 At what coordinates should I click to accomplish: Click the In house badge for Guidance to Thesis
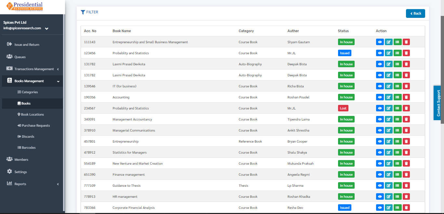click(x=346, y=185)
